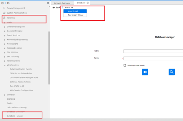Click the Differential Upgrade label

click(16, 27)
